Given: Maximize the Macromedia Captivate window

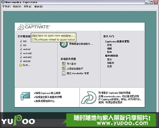Looking at the screenshot, I should tap(151, 2).
